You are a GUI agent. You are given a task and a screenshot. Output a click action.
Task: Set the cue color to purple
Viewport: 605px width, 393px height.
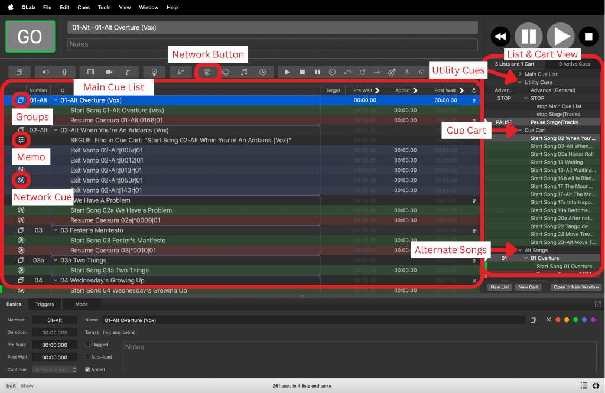pyautogui.click(x=593, y=320)
